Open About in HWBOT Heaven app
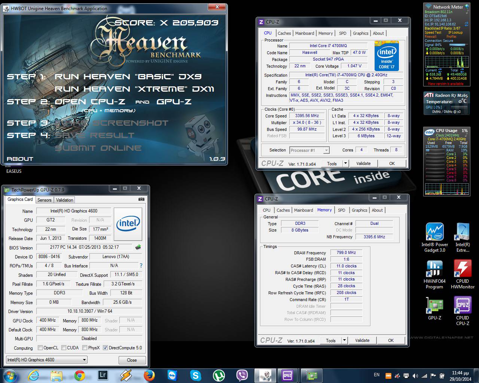This screenshot has width=479, height=383. pos(20,159)
